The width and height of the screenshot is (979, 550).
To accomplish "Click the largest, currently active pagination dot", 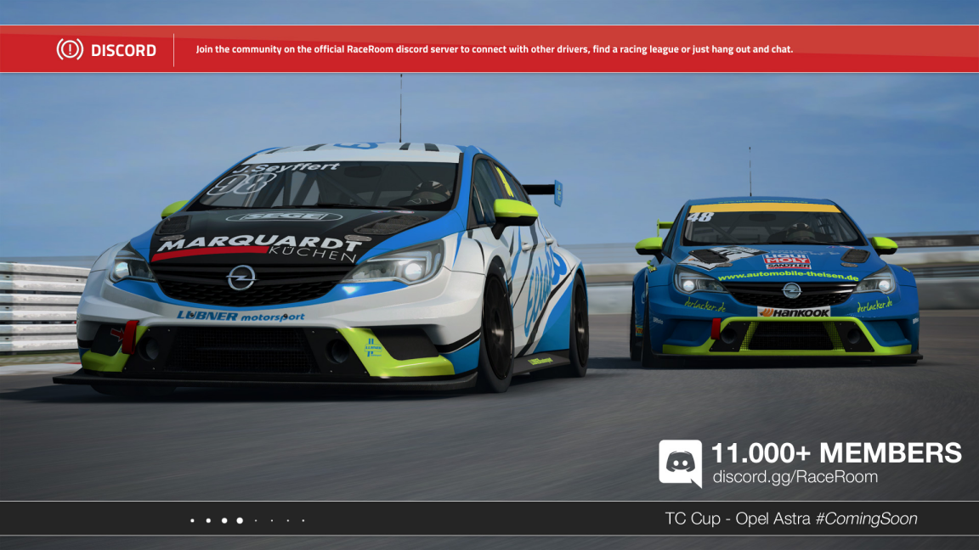I will tap(240, 520).
